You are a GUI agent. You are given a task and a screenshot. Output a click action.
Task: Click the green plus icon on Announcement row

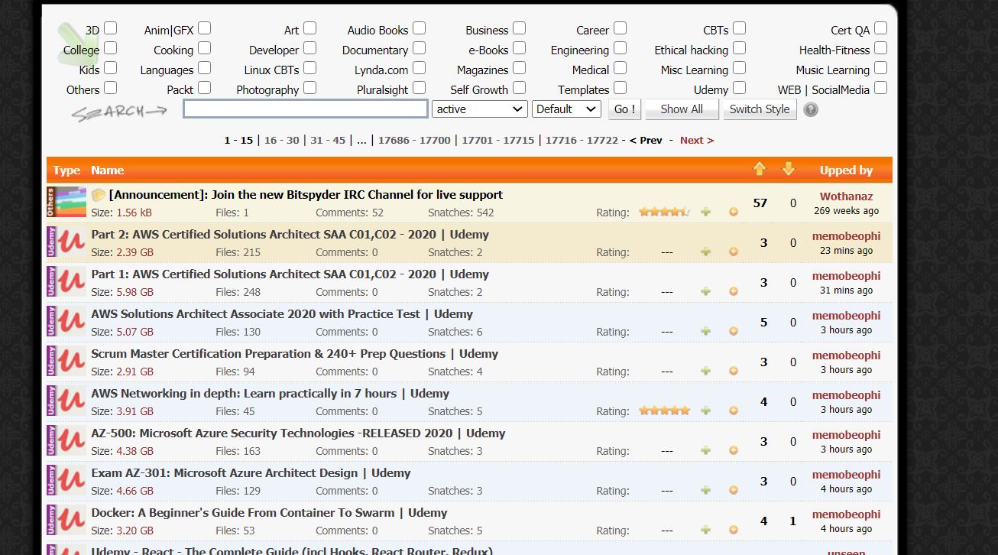(x=705, y=212)
